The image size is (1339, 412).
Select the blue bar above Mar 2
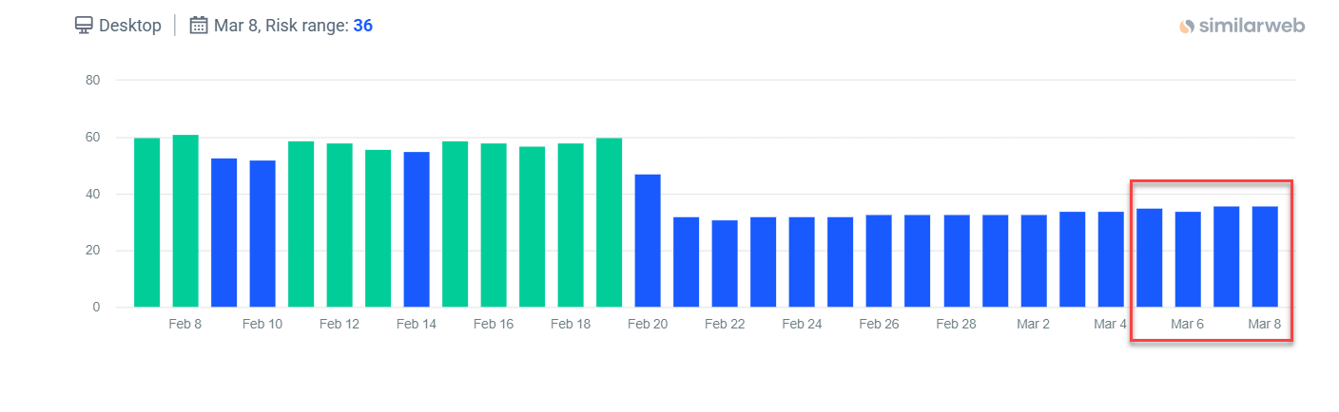[x=1033, y=261]
